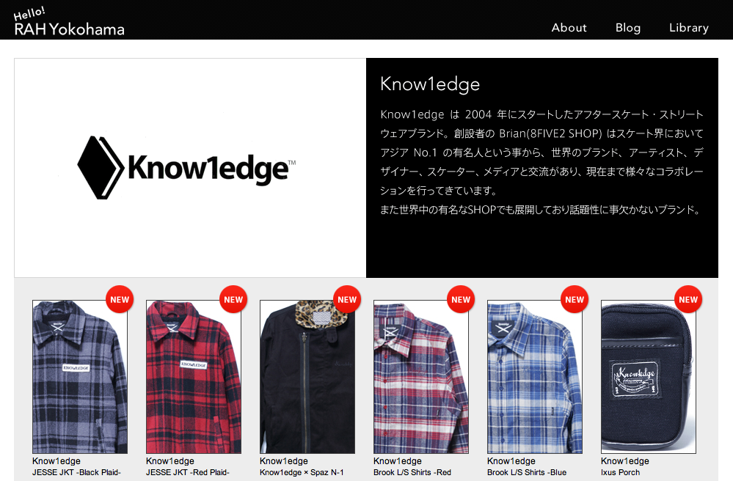Viewport: 733px width, 481px height.
Task: Open the black plaid jacket thumbnail
Action: [x=80, y=377]
